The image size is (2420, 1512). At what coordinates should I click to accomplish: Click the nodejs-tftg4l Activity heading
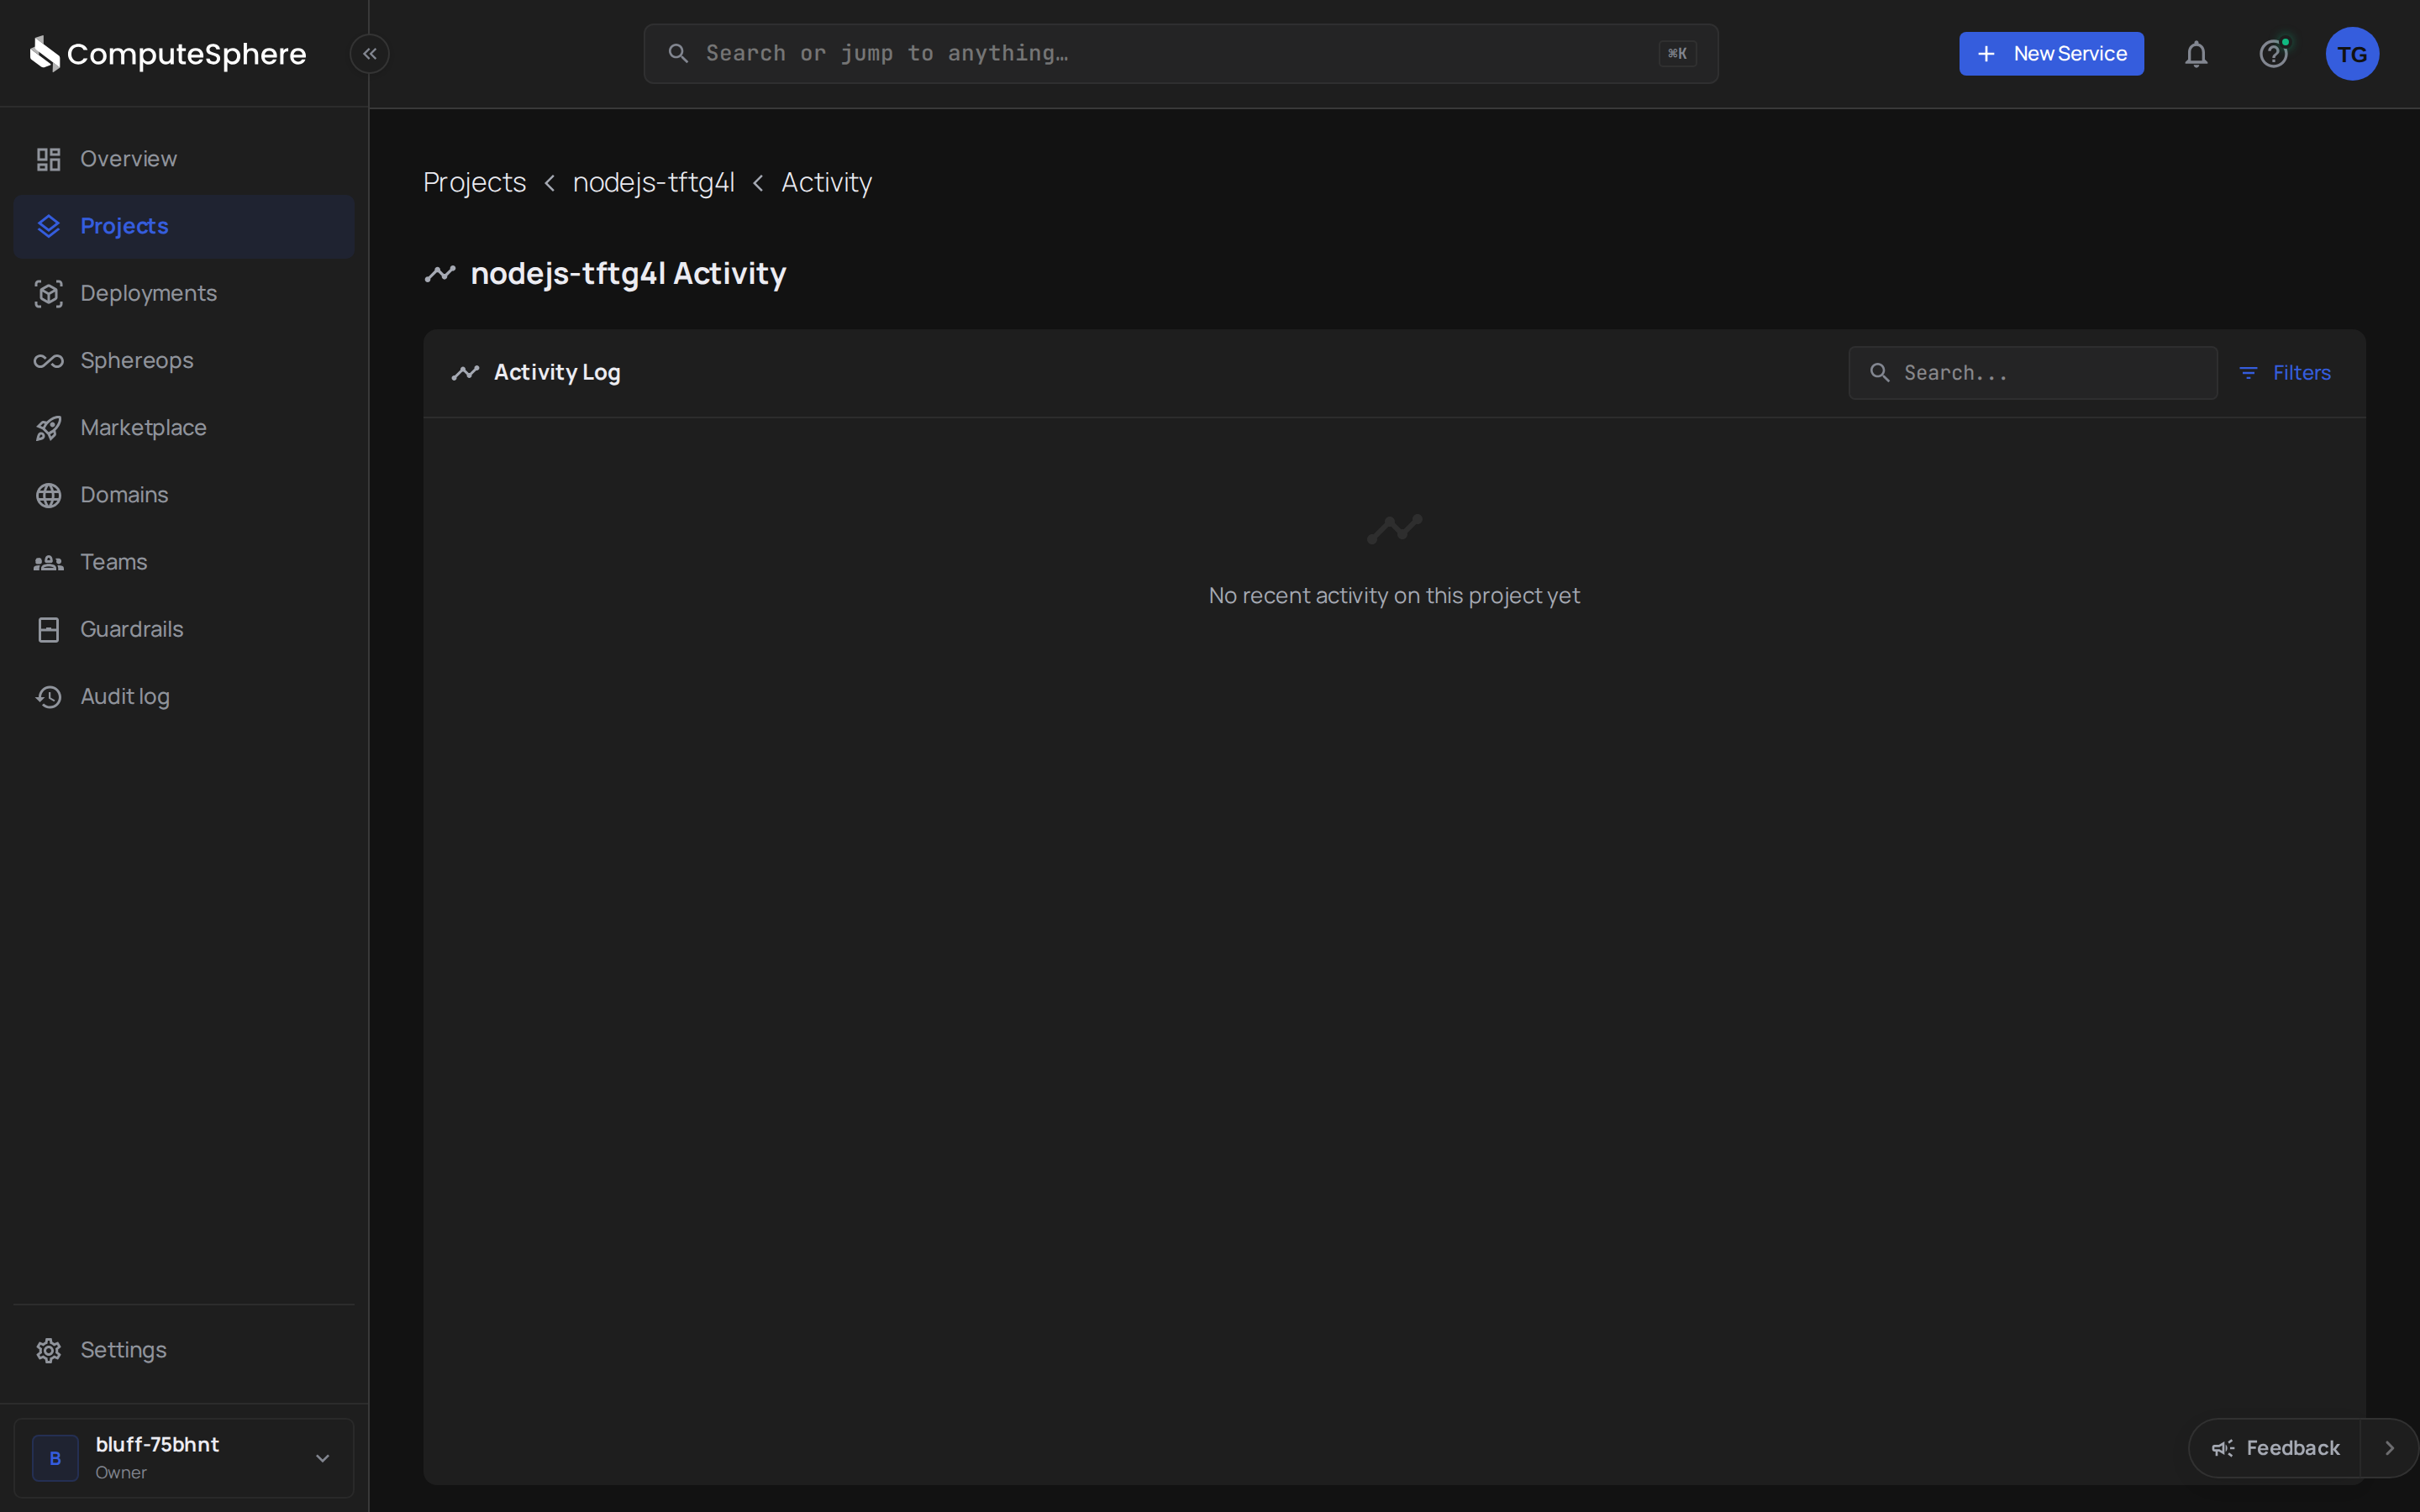[x=628, y=274]
